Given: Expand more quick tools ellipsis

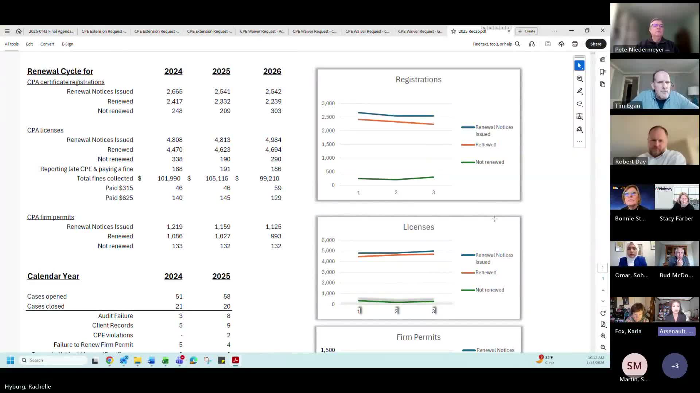Looking at the screenshot, I should (x=579, y=142).
